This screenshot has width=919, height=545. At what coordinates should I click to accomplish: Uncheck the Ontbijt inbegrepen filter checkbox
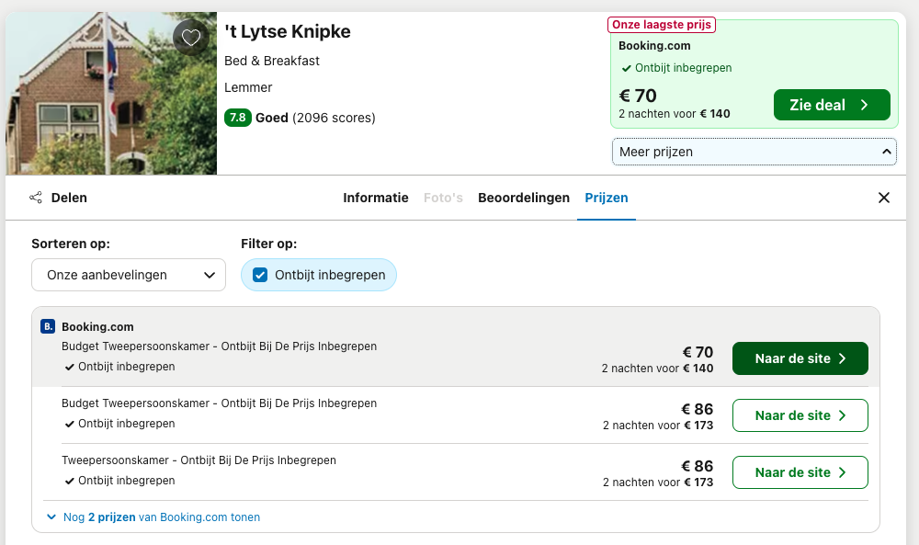click(x=260, y=275)
